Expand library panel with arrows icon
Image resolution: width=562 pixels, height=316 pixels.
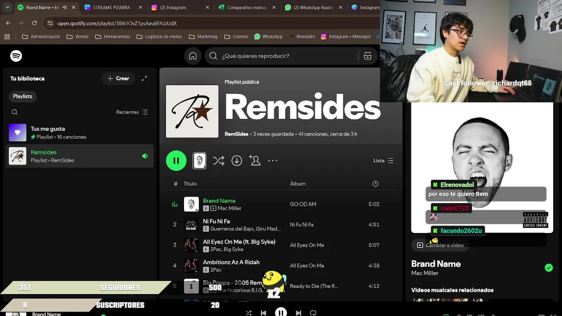click(144, 79)
